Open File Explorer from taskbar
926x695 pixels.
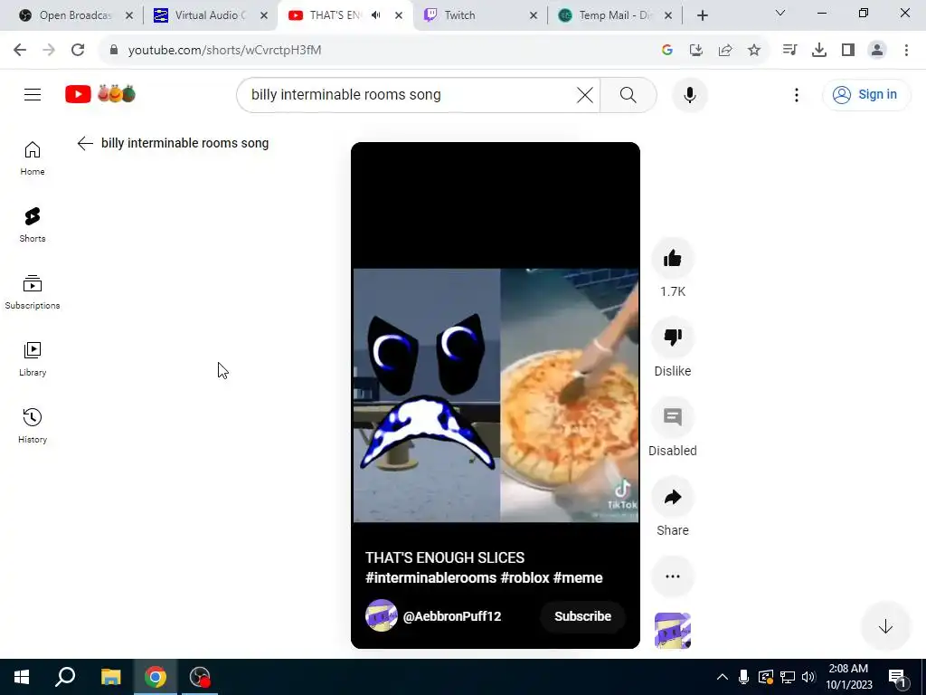(x=110, y=677)
